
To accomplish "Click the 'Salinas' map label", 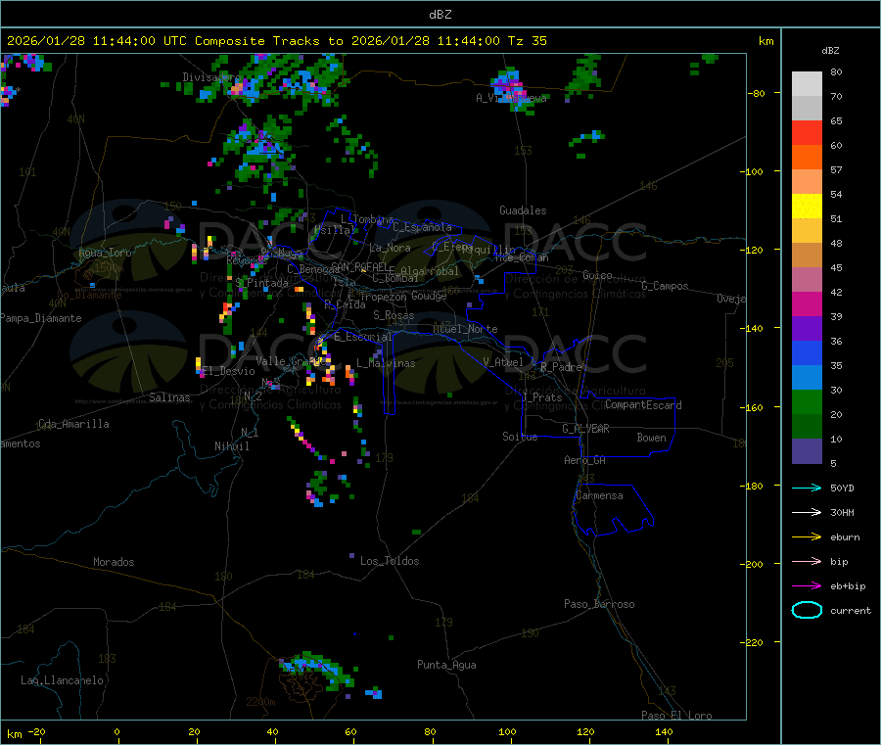I will [x=169, y=397].
